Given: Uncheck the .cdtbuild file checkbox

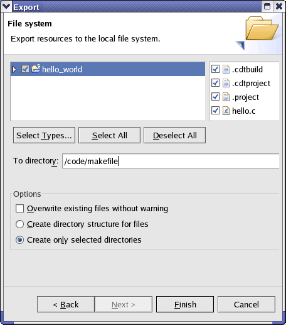Looking at the screenshot, I should coord(215,69).
